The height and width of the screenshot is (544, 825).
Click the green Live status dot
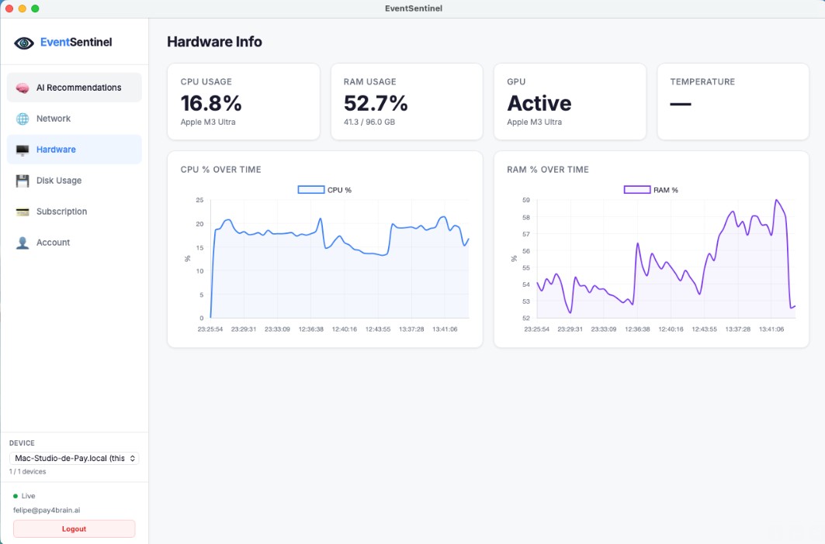point(16,496)
